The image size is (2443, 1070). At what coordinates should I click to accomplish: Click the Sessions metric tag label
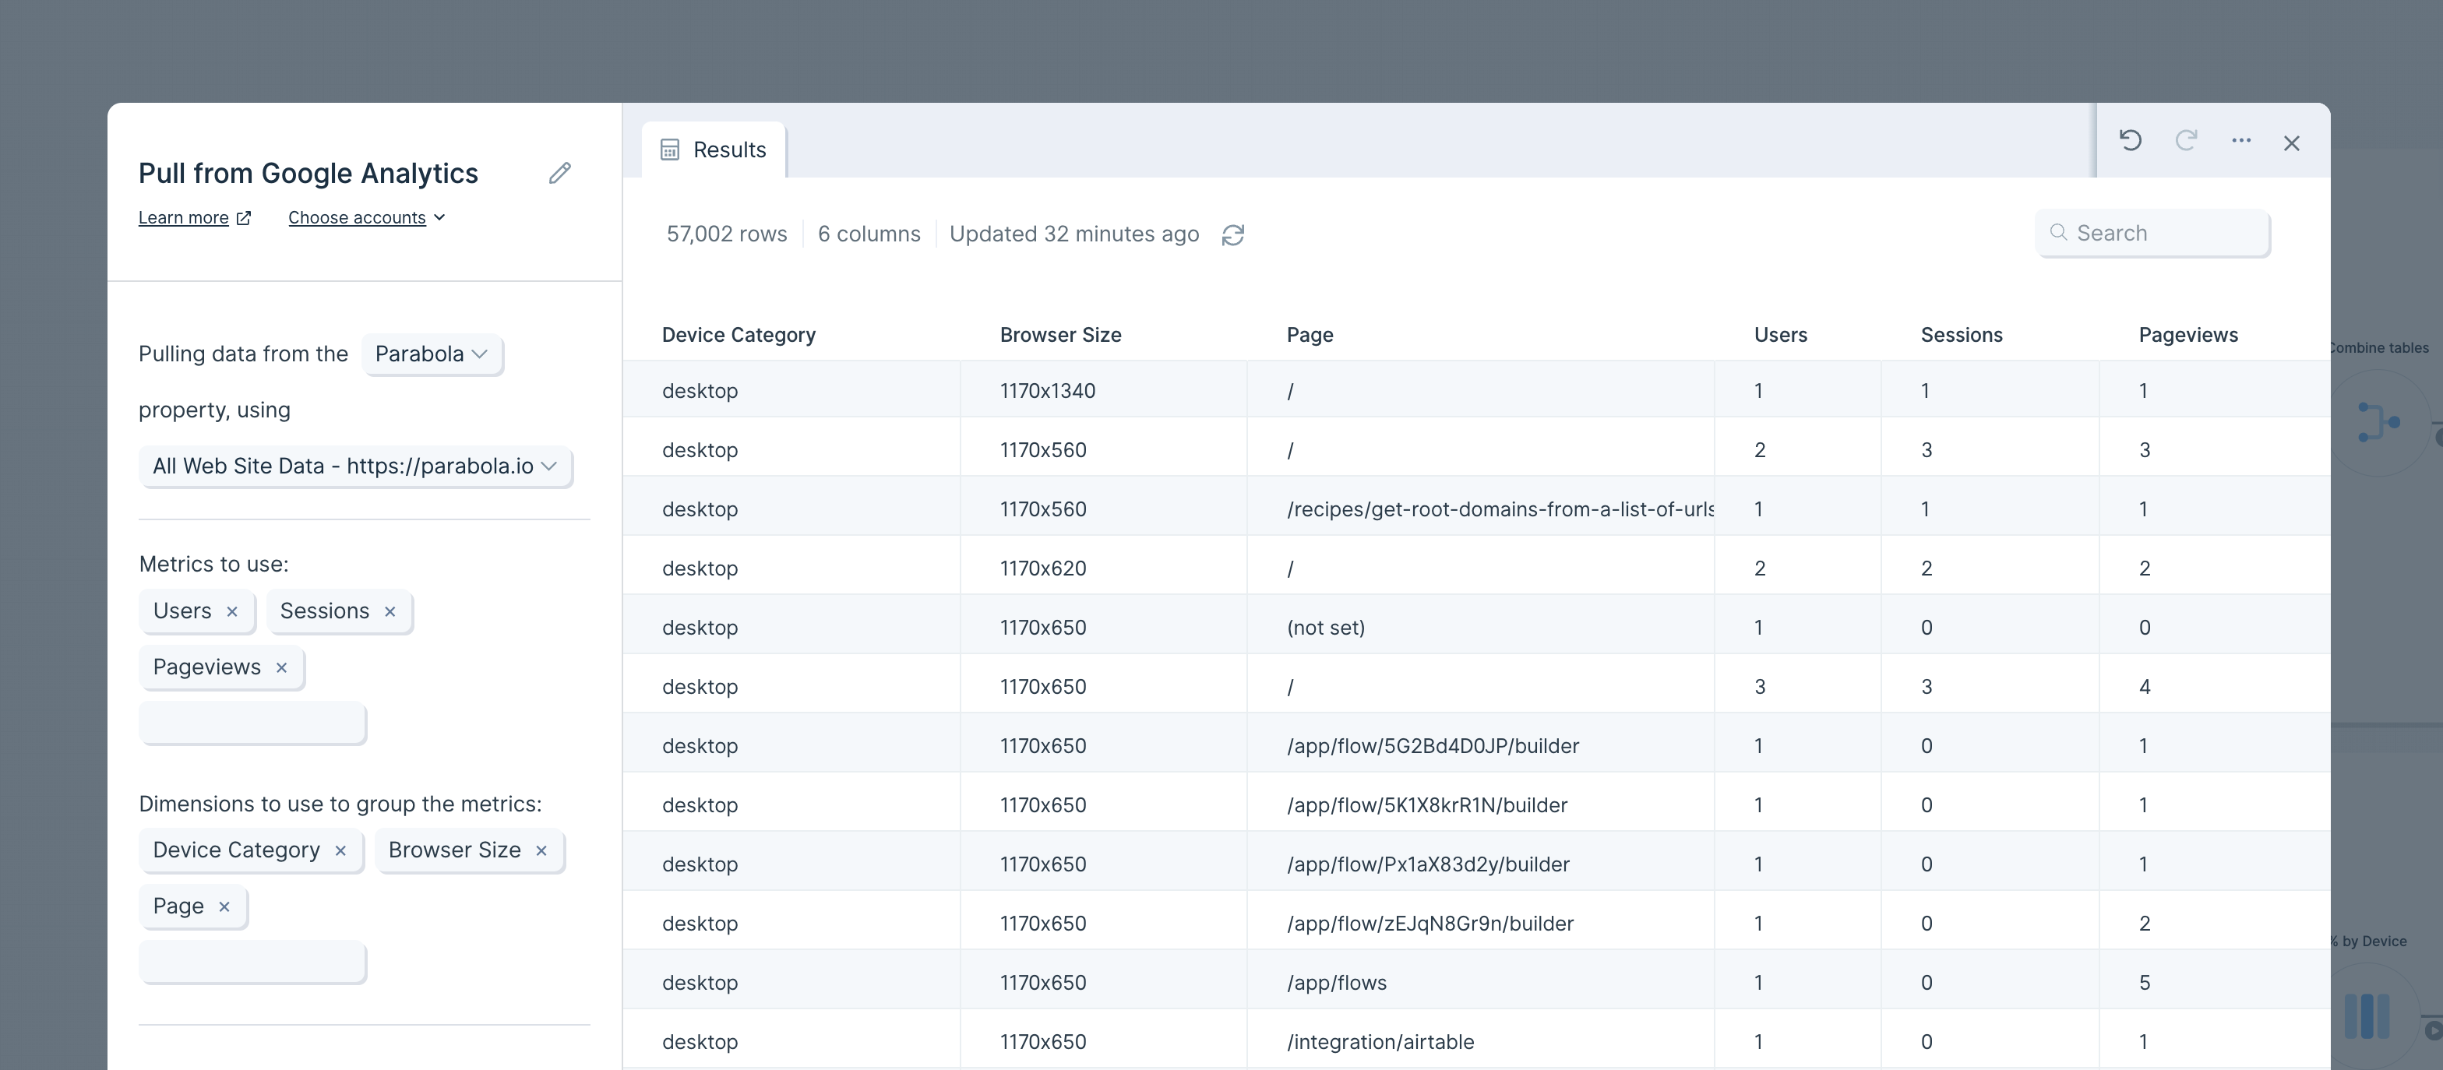324,611
